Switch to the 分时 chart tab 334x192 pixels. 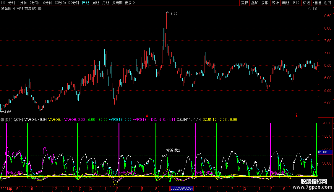(12, 3)
